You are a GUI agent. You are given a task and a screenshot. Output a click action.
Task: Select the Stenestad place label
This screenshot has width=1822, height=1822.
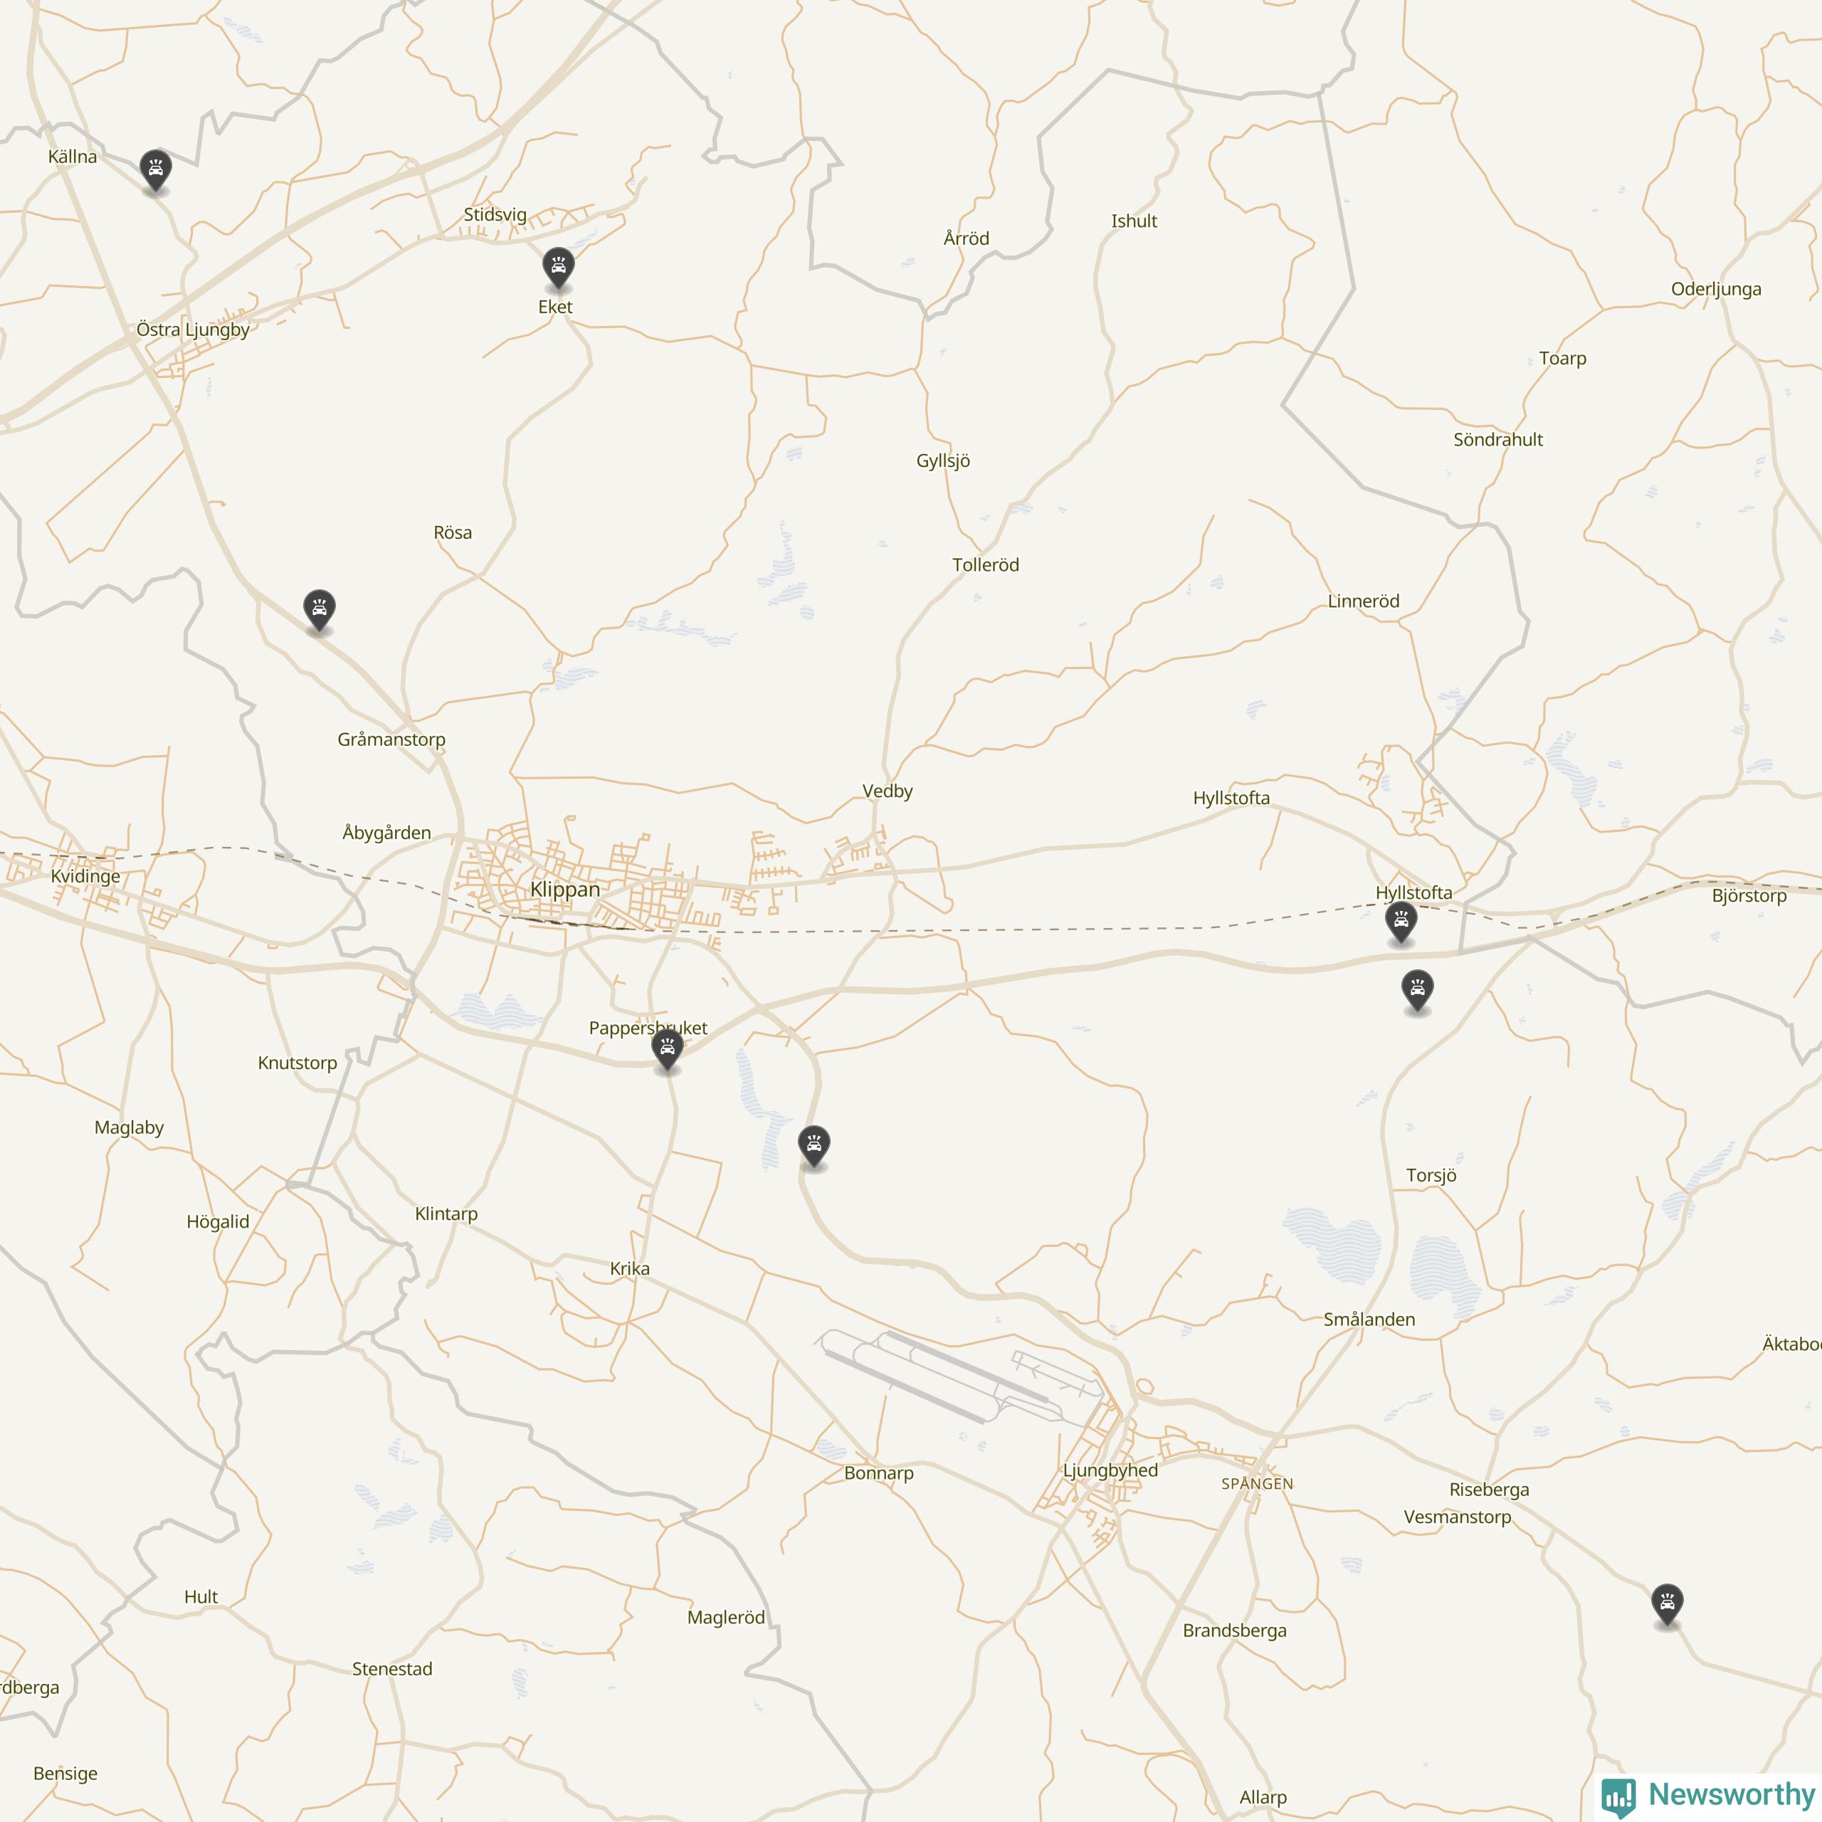[392, 1669]
